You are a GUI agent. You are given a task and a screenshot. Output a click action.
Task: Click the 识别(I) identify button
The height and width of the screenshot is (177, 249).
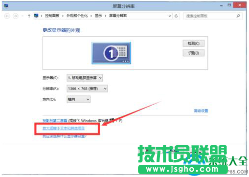pyautogui.click(x=193, y=53)
